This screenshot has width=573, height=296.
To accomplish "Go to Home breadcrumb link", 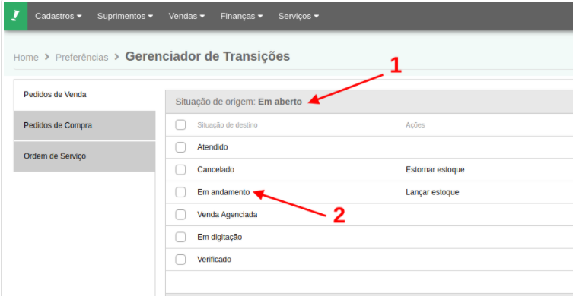I will pyautogui.click(x=26, y=57).
